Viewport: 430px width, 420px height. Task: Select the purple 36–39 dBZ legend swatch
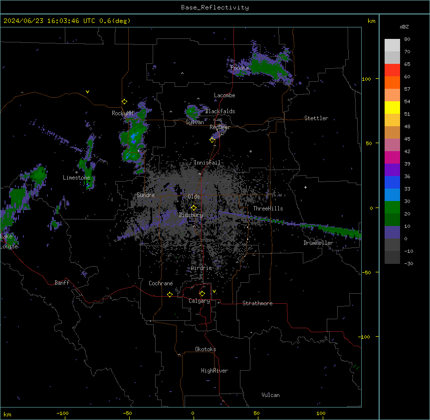click(x=392, y=170)
